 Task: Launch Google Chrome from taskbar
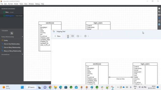coord(50,87)
